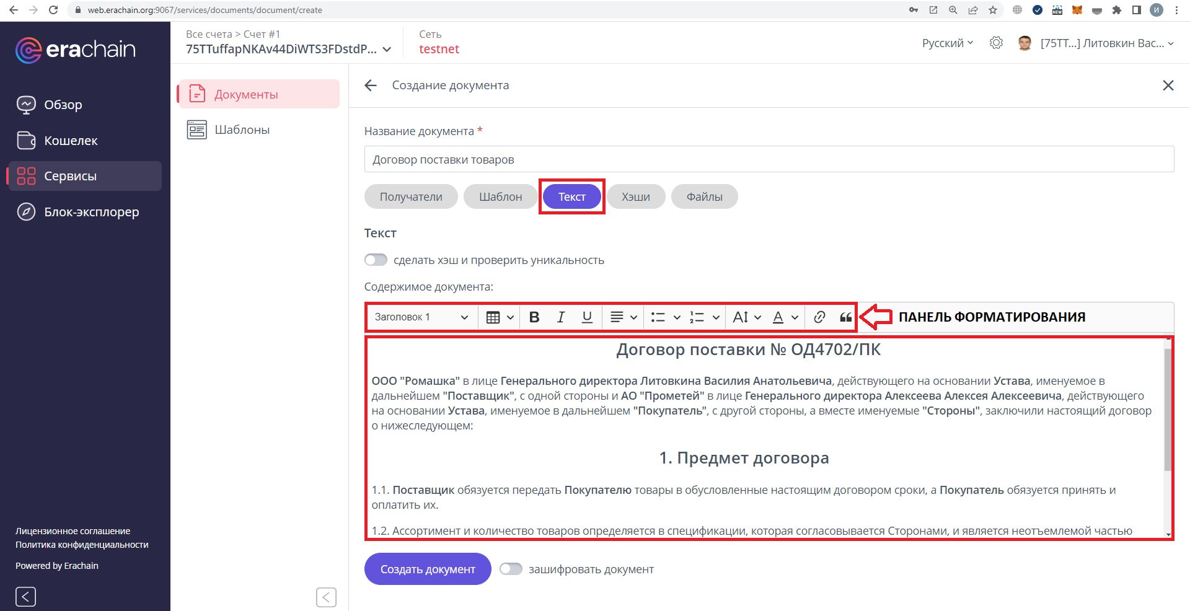Switch to the Хэши tab
The height and width of the screenshot is (611, 1190).
(635, 196)
